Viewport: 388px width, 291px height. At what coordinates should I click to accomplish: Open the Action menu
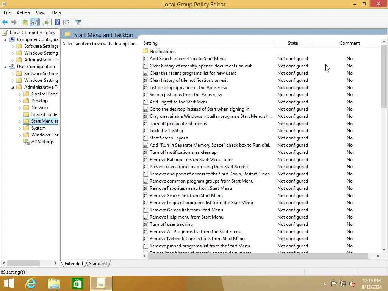[x=23, y=13]
